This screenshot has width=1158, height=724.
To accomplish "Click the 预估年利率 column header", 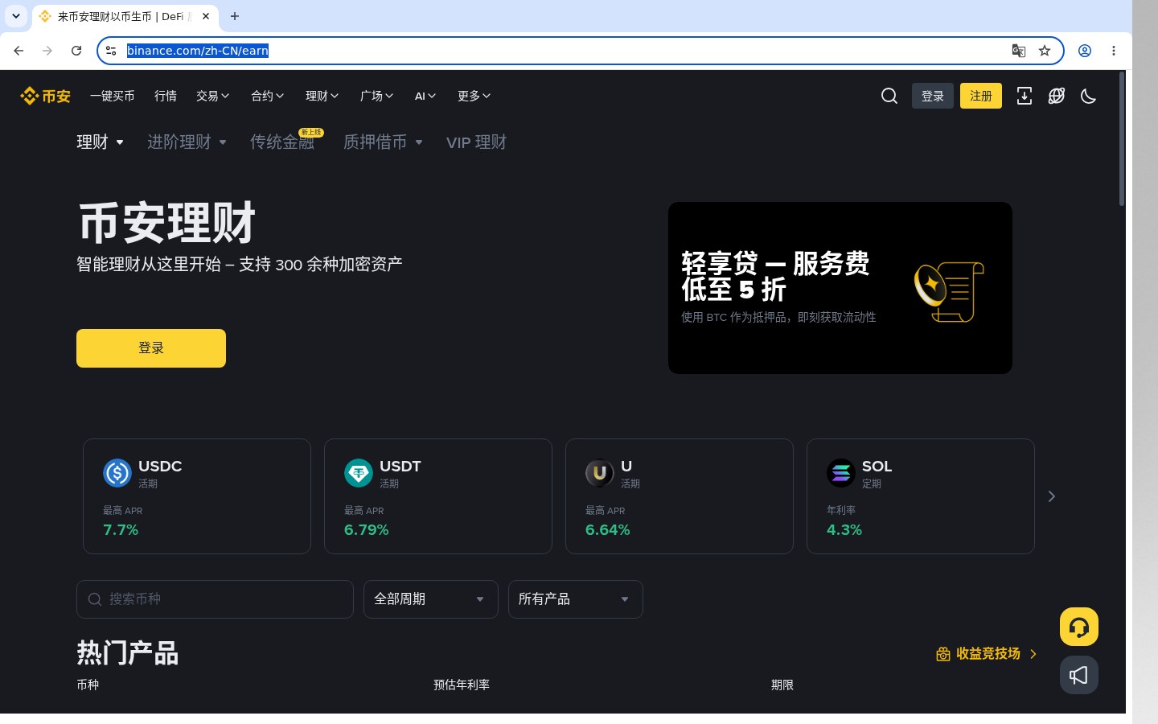I will point(462,685).
